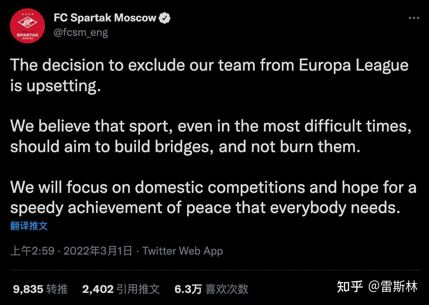This screenshot has height=305, width=429.
Task: Click the 2,402 quote tweets number
Action: point(98,289)
